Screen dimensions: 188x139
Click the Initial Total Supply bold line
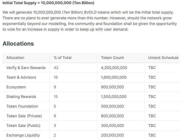[x=48, y=3]
